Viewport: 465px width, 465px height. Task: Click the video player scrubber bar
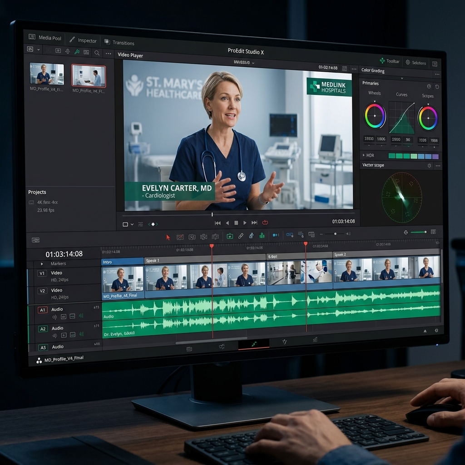coord(238,214)
